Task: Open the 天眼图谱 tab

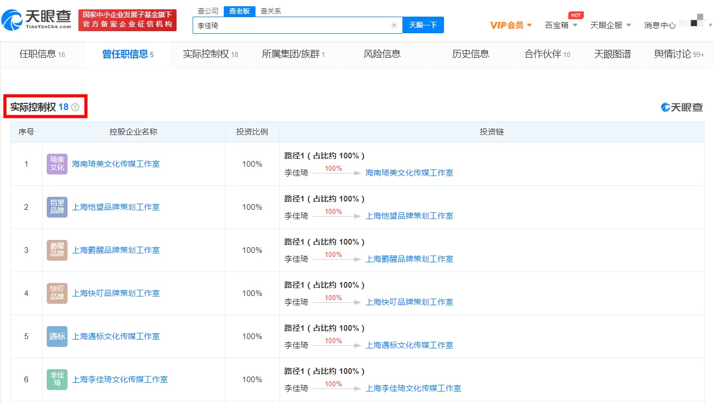Action: 612,54
